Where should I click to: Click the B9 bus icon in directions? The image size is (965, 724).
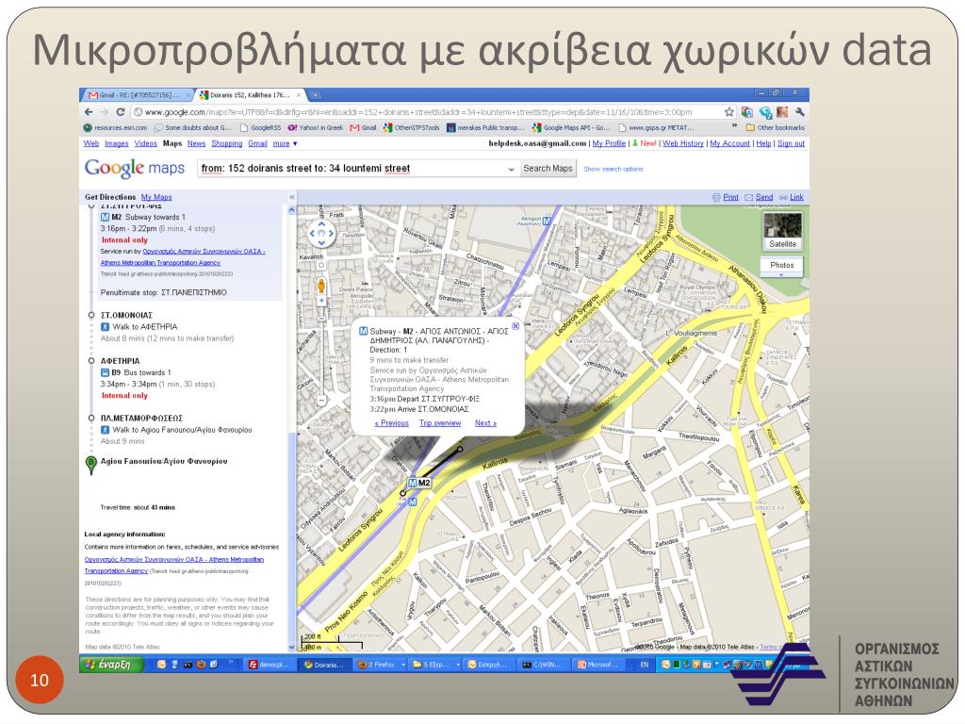[105, 372]
